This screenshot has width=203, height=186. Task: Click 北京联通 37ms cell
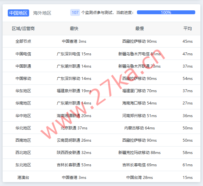tap(74, 128)
